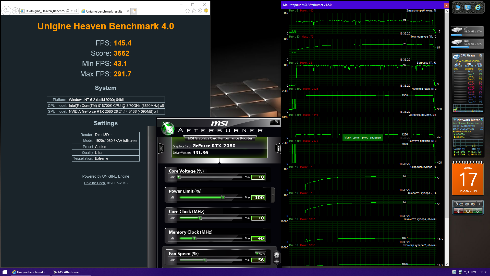This screenshot has width=490, height=276.
Task: Open the UNIGINE Engine link
Action: pos(116,176)
